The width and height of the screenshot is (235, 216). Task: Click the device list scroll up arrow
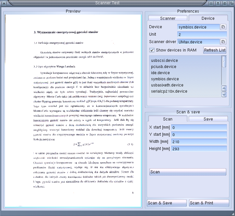(x=224, y=88)
